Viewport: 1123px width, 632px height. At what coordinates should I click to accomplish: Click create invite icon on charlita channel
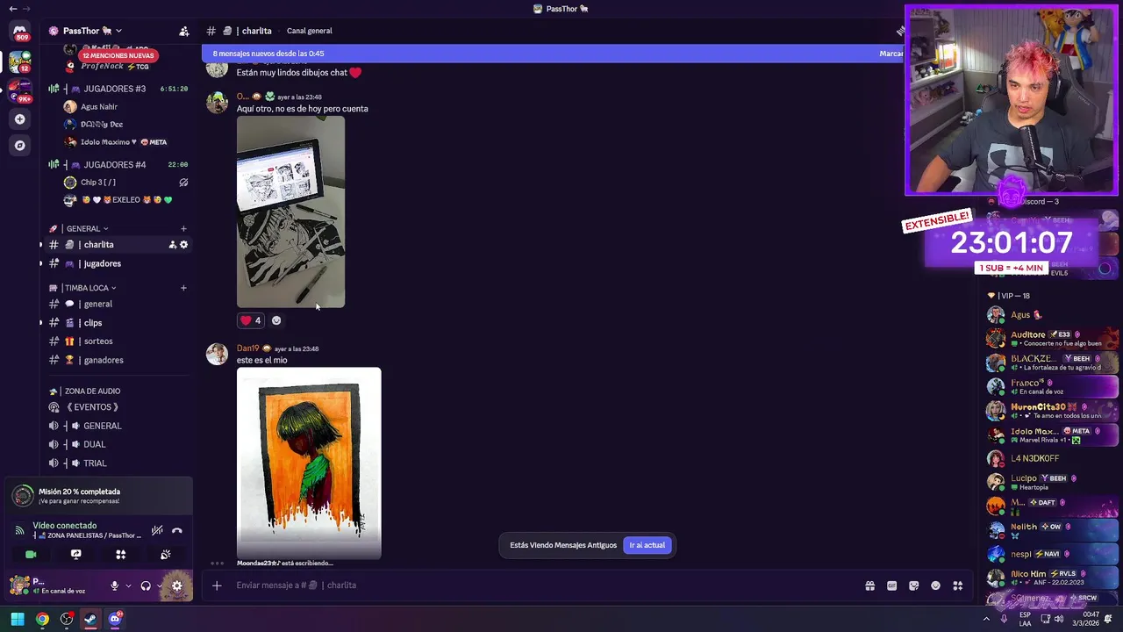tap(172, 245)
